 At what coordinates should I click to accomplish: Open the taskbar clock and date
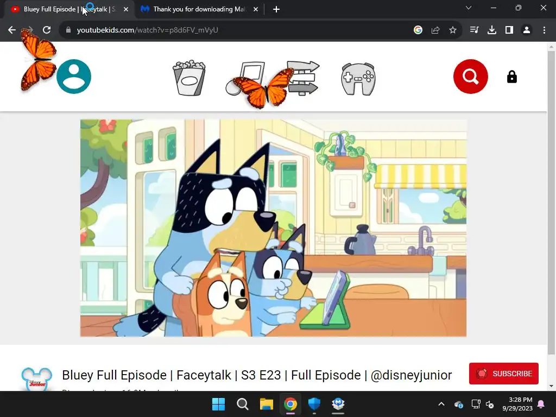pyautogui.click(x=517, y=404)
